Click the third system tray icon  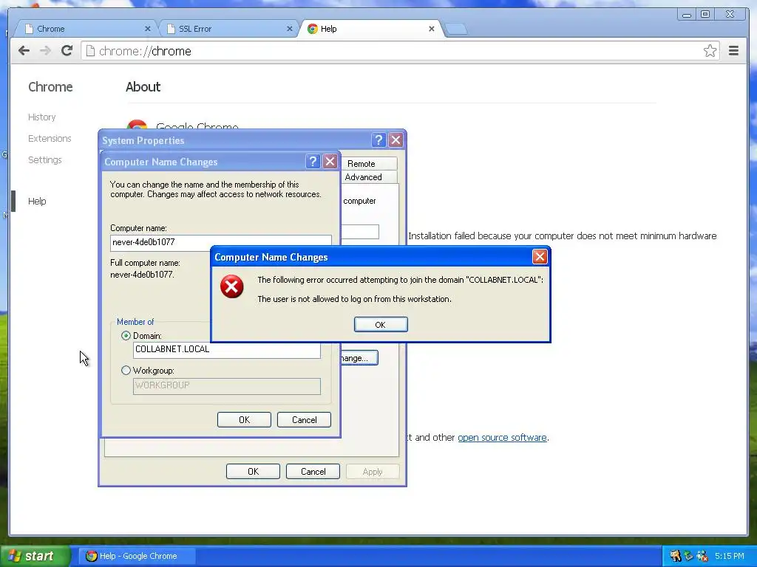[x=702, y=556]
